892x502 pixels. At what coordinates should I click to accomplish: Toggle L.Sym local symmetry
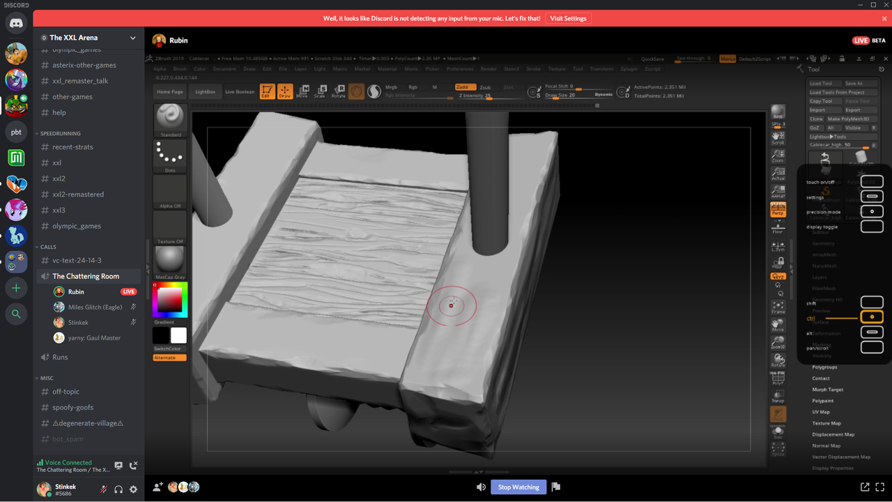coord(778,245)
